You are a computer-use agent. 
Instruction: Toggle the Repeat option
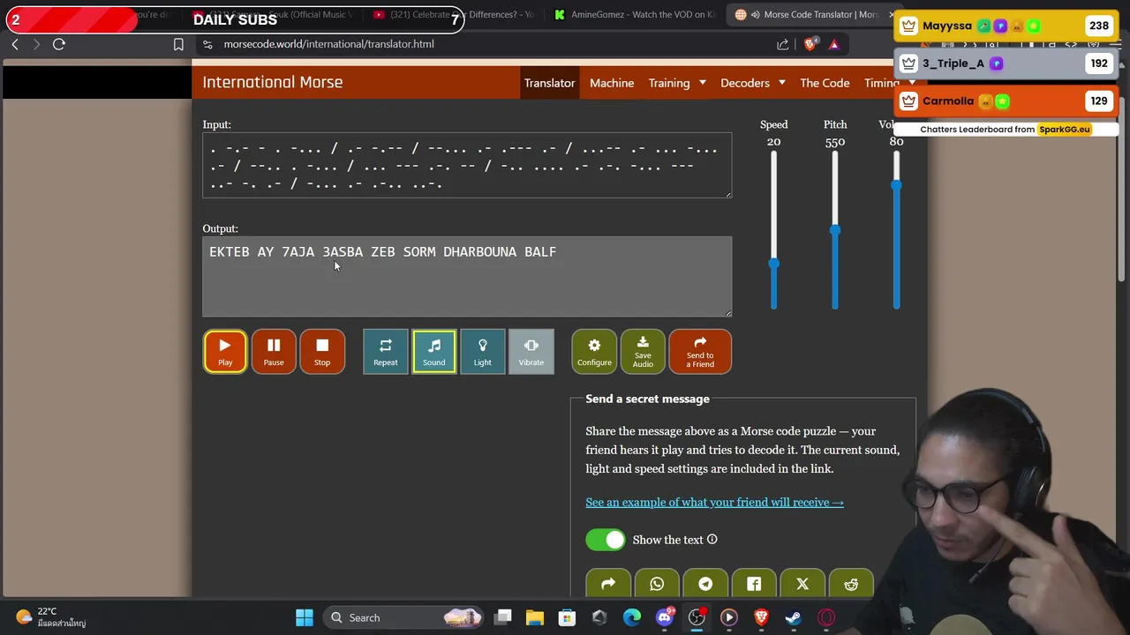click(x=386, y=351)
